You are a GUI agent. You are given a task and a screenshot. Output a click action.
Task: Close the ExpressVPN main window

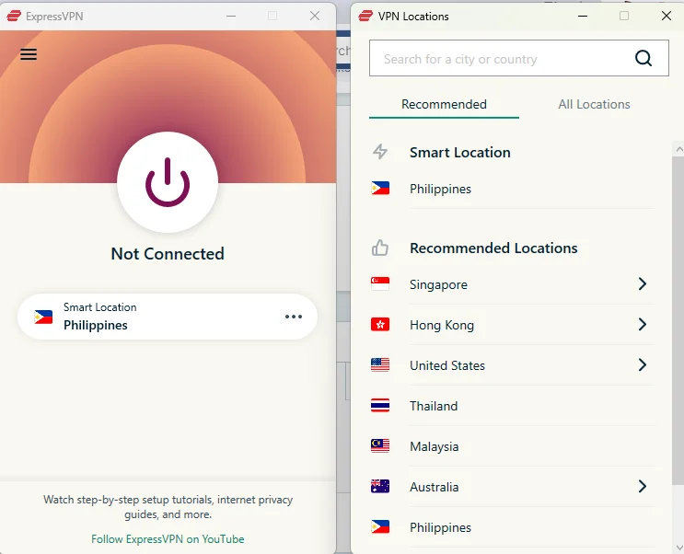click(x=315, y=17)
